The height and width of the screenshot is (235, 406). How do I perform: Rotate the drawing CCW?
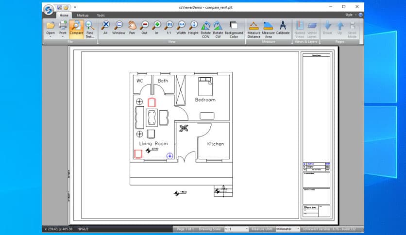[x=205, y=29]
